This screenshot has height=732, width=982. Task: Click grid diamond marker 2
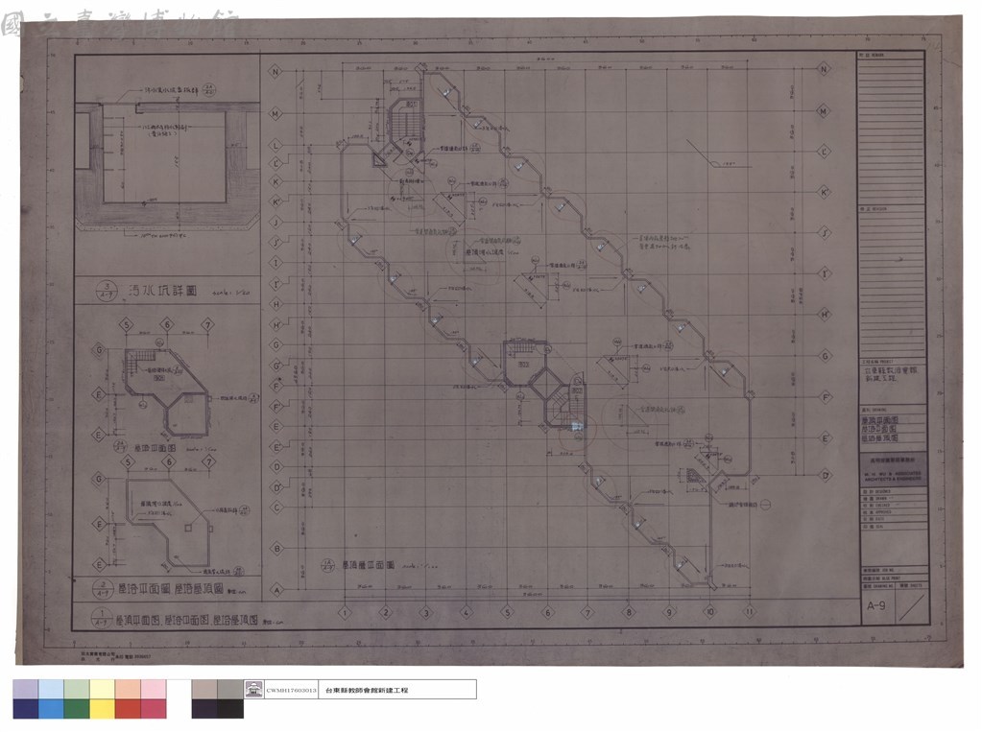click(386, 612)
